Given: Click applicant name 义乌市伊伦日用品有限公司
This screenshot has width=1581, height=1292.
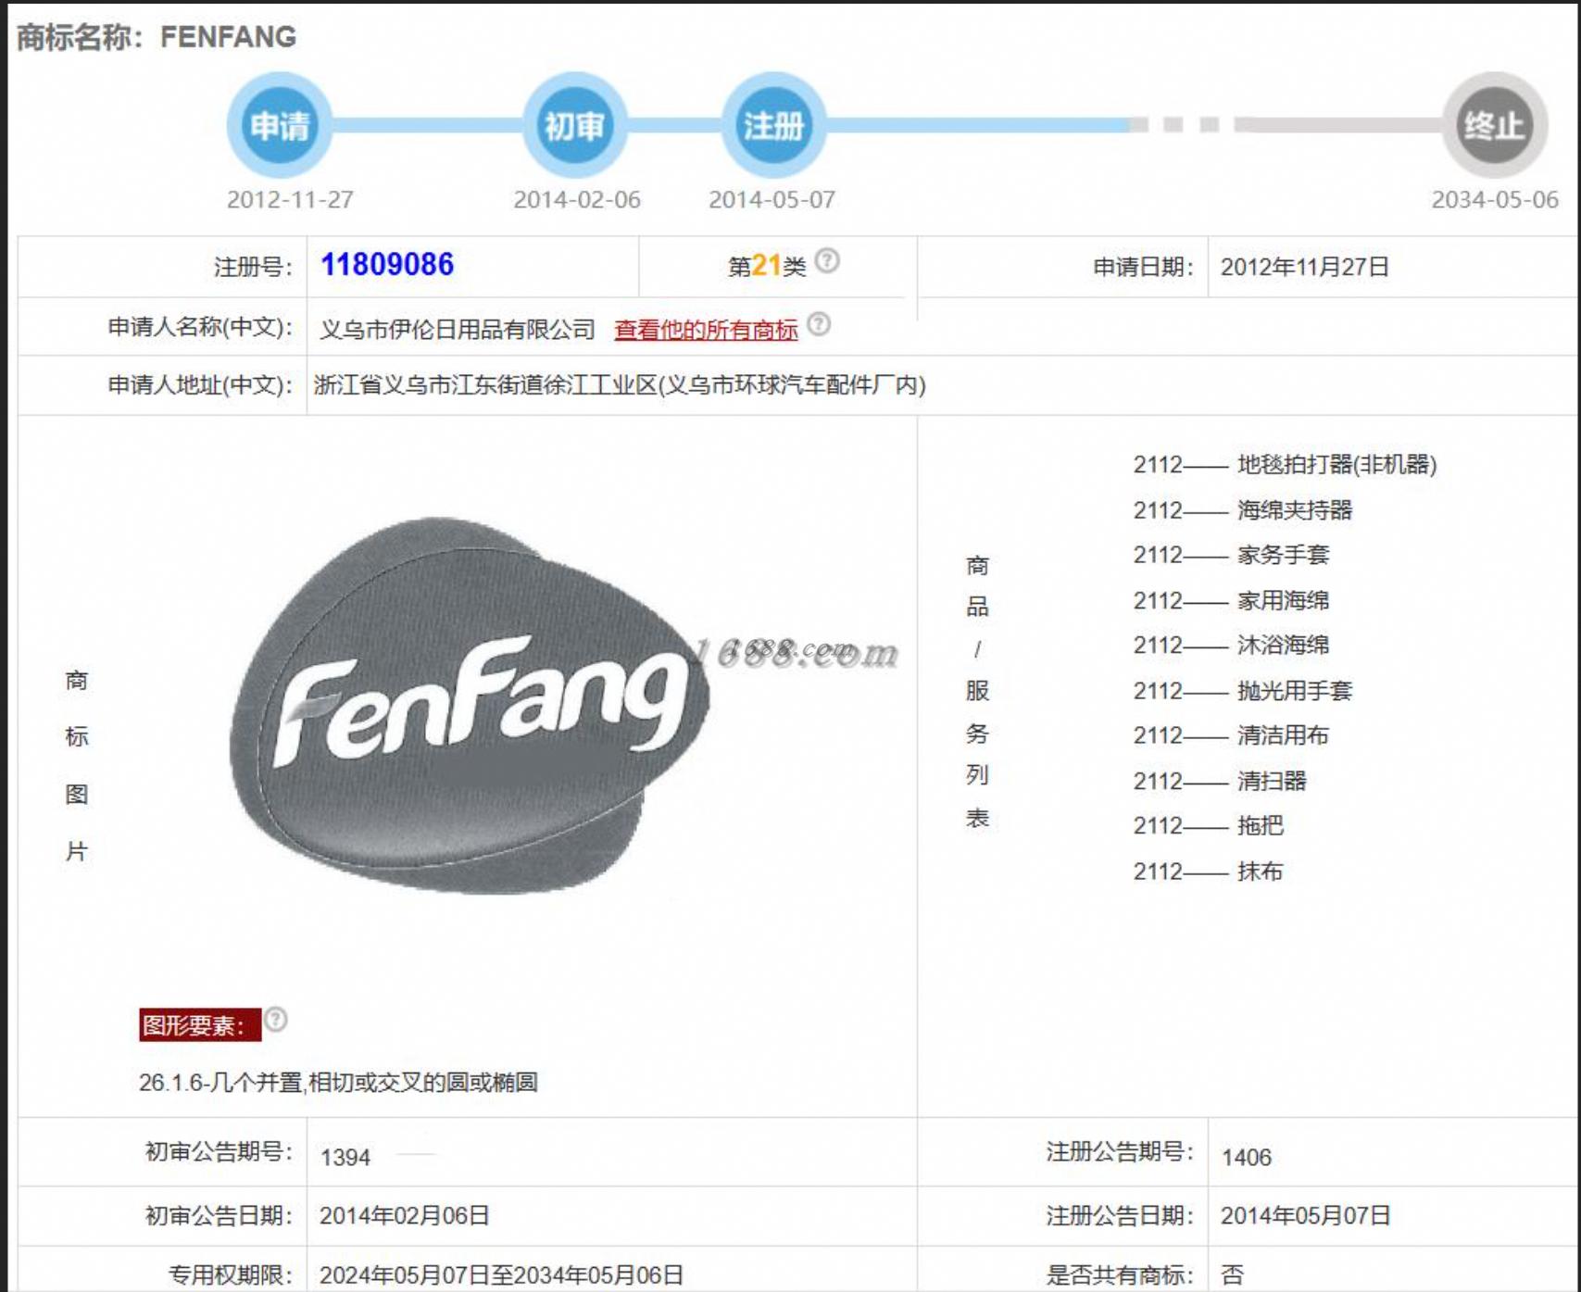Looking at the screenshot, I should click(458, 330).
